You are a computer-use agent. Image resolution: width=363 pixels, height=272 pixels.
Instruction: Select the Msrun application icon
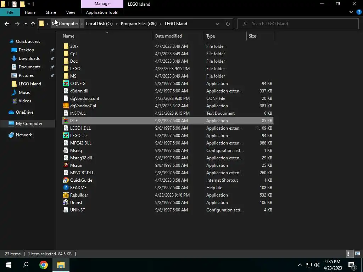coord(66,165)
